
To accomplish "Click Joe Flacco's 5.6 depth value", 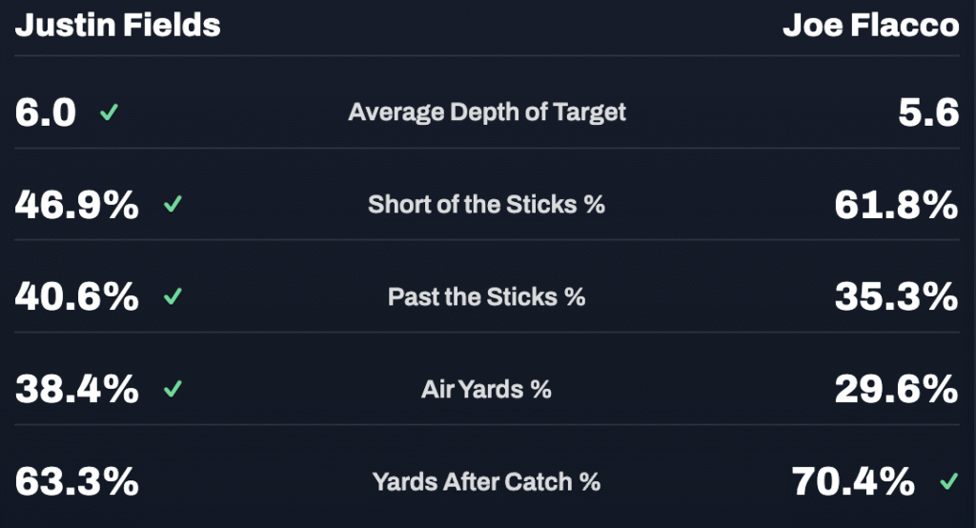I will point(927,113).
